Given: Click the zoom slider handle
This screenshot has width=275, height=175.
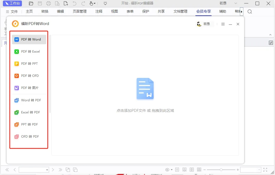Looking at the screenshot, I should (x=221, y=170).
